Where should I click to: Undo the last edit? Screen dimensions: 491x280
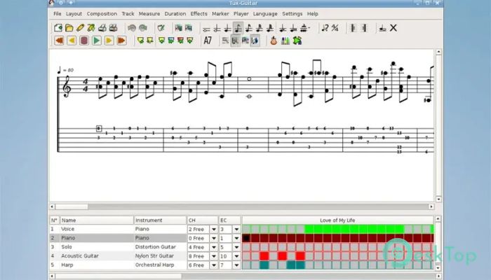pyautogui.click(x=132, y=28)
